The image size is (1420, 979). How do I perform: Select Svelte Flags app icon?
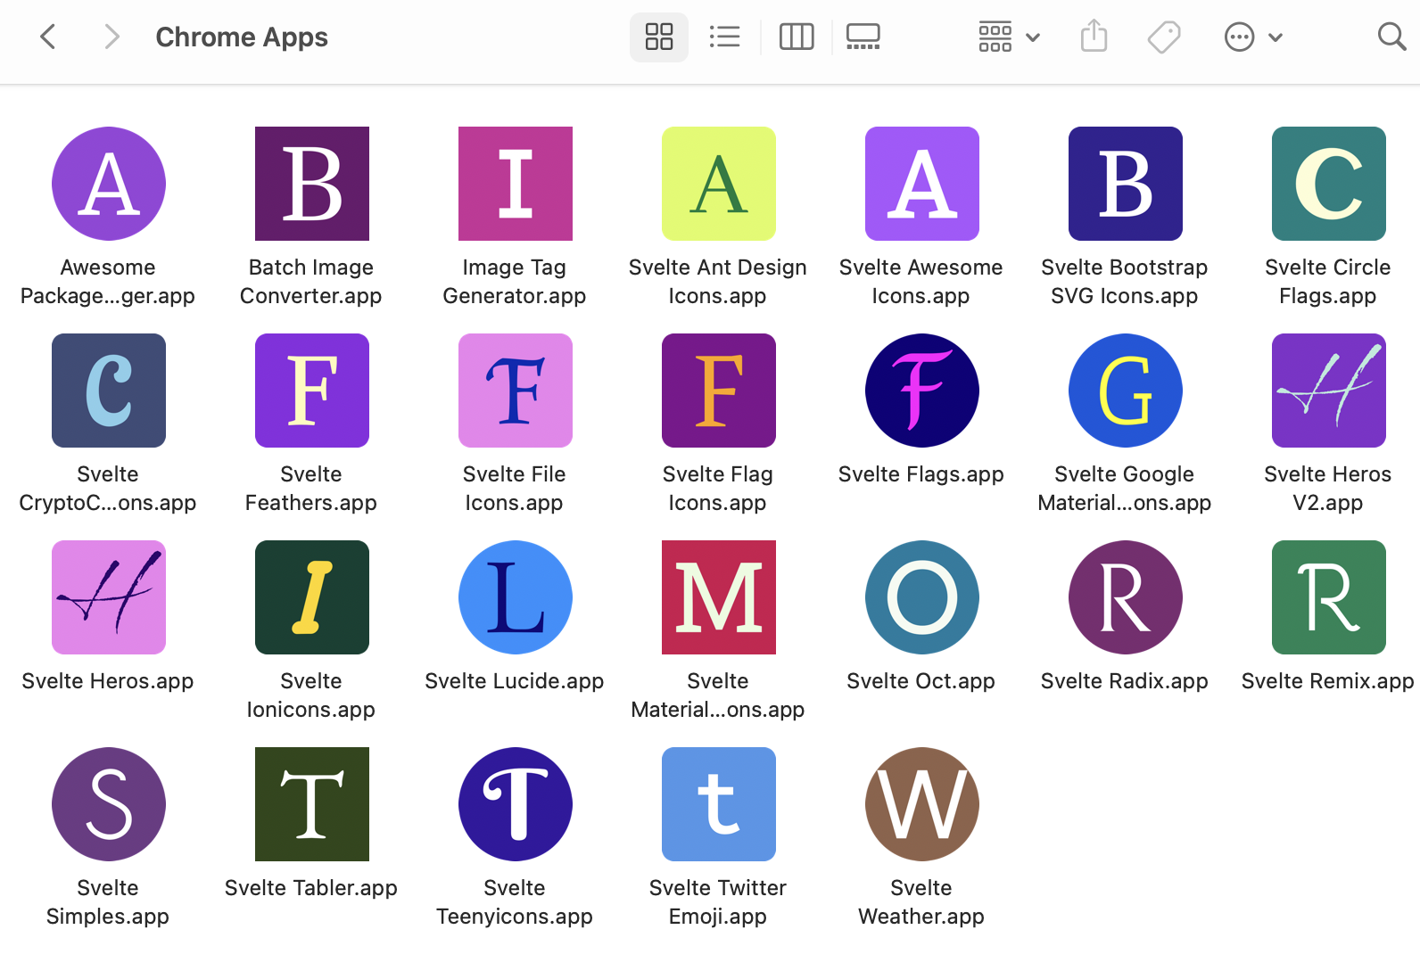pyautogui.click(x=922, y=391)
